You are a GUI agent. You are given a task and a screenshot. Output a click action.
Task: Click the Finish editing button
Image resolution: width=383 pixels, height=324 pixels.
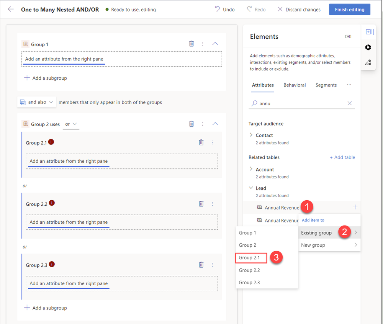click(349, 9)
